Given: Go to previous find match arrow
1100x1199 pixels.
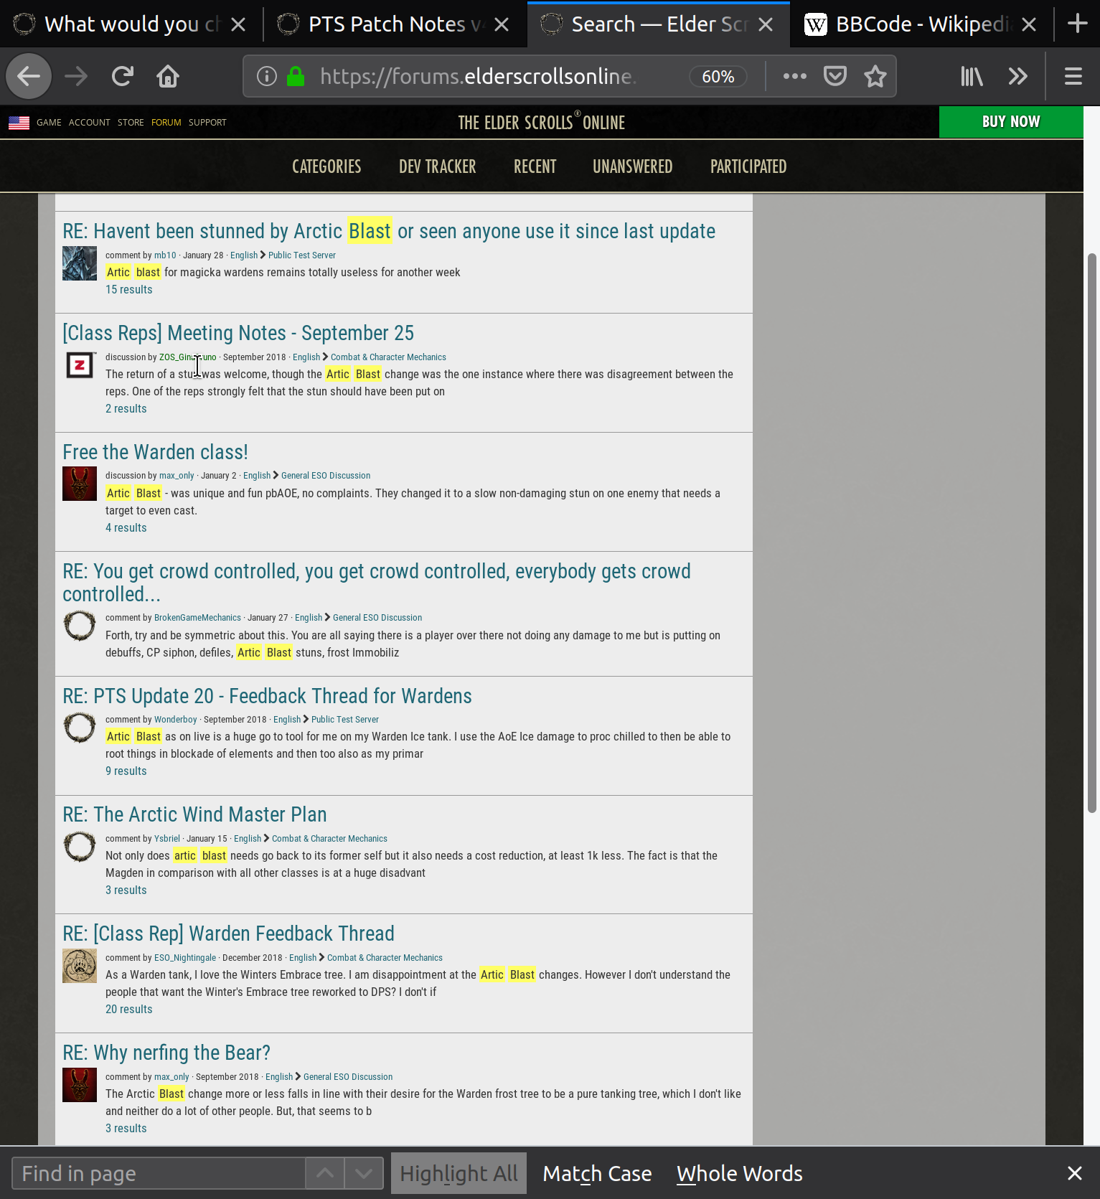Looking at the screenshot, I should (325, 1174).
